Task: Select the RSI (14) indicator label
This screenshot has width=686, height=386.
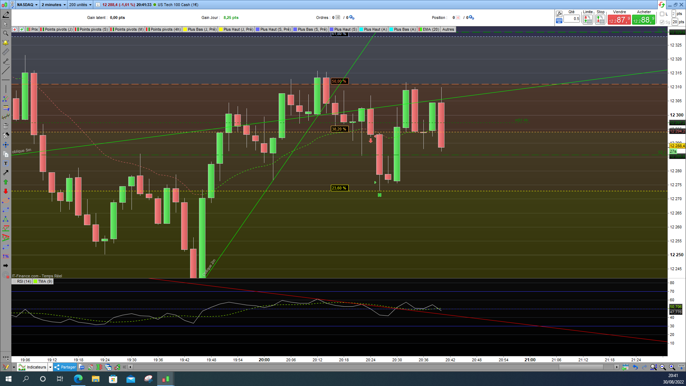Action: pos(24,281)
